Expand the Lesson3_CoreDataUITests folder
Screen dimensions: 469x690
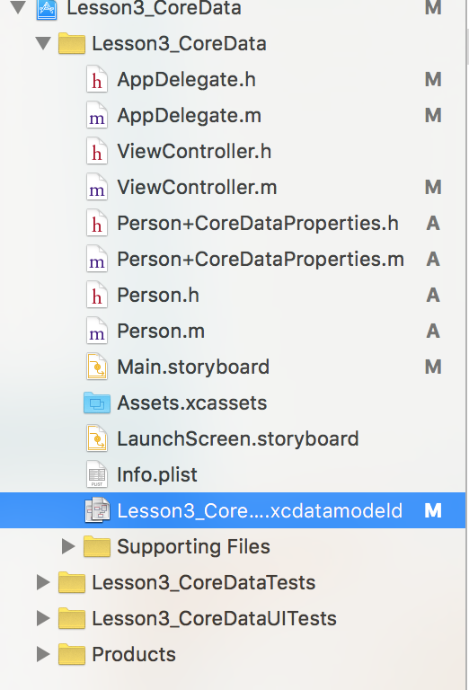42,618
